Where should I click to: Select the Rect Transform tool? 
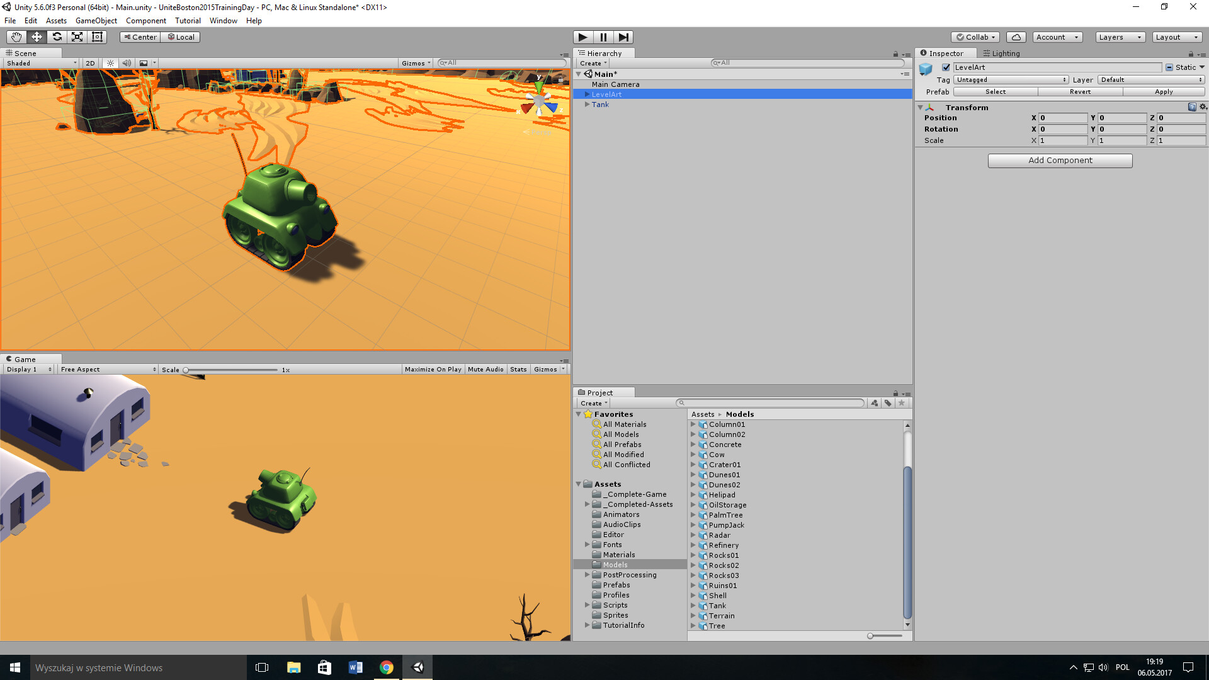[x=97, y=37]
